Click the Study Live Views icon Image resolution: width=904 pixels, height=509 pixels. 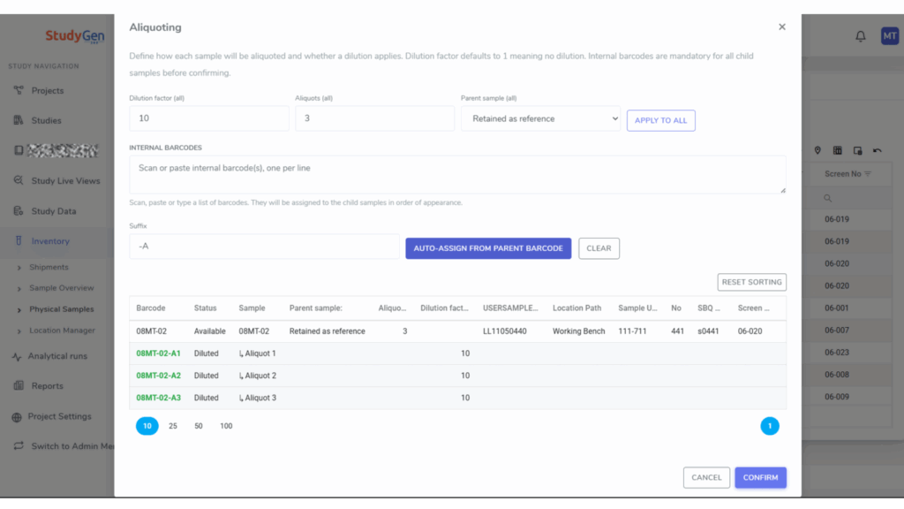[x=19, y=180]
